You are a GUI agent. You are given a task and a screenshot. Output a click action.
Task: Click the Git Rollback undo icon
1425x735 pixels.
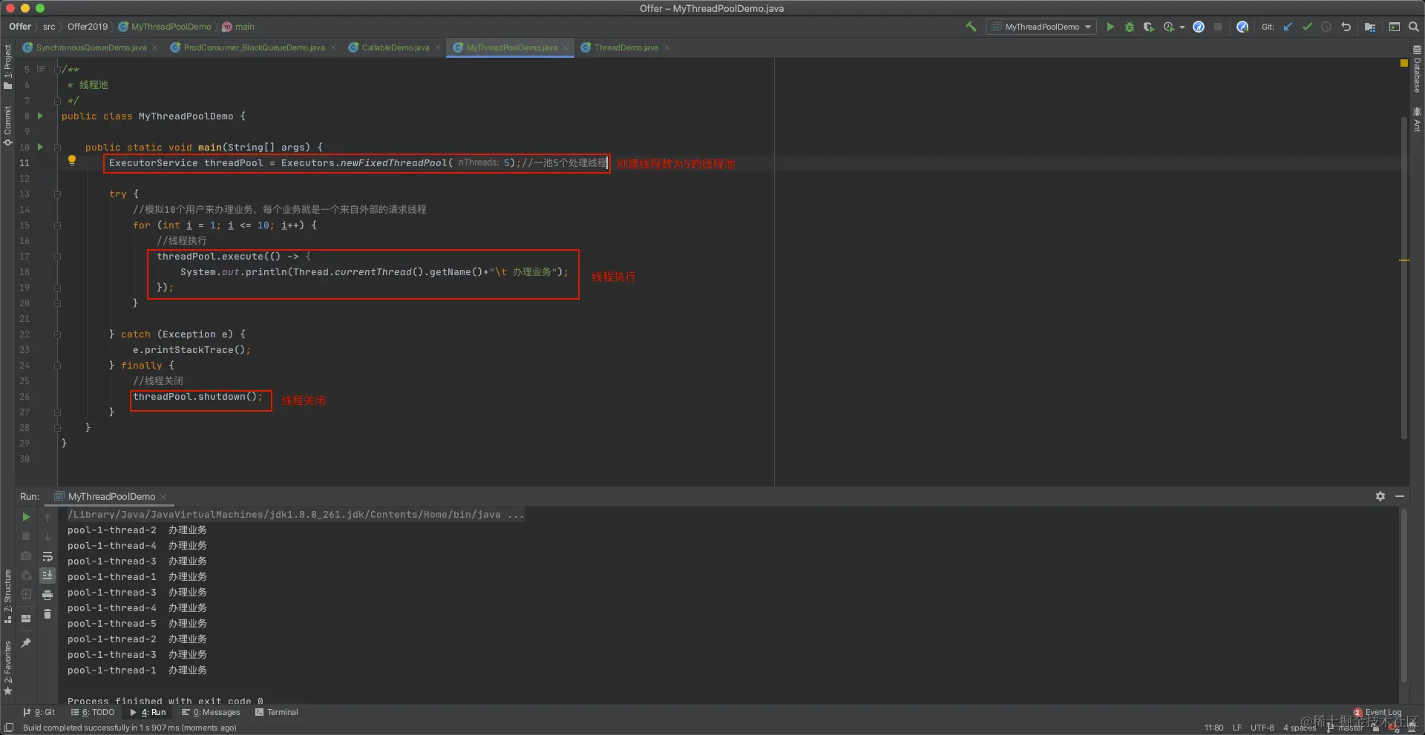(1346, 27)
